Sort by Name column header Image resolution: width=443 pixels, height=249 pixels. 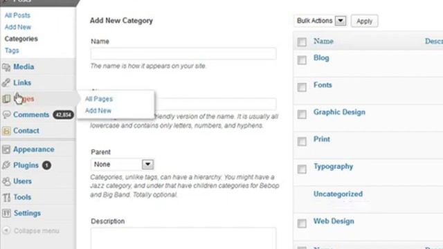323,41
